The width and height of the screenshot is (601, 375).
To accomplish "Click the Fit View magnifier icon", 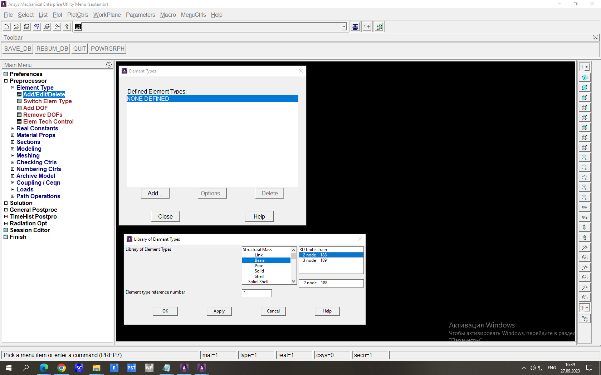I will coord(585,157).
